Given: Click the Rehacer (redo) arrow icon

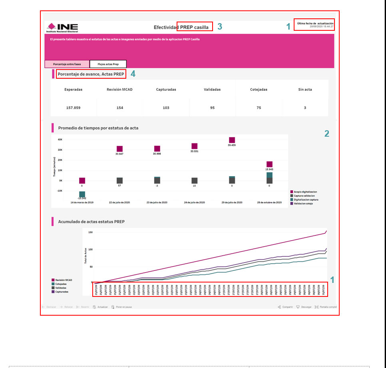Looking at the screenshot, I should click(x=61, y=307).
